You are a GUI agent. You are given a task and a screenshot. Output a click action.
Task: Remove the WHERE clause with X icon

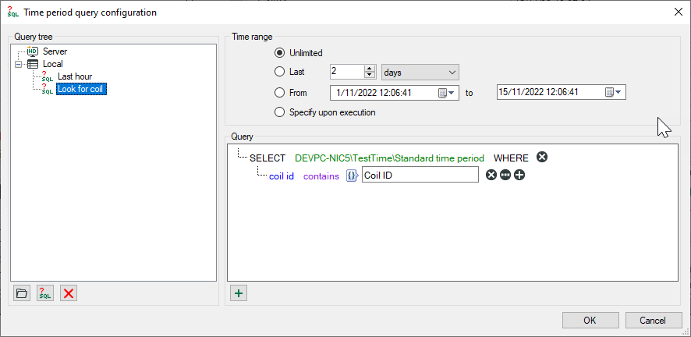point(542,157)
